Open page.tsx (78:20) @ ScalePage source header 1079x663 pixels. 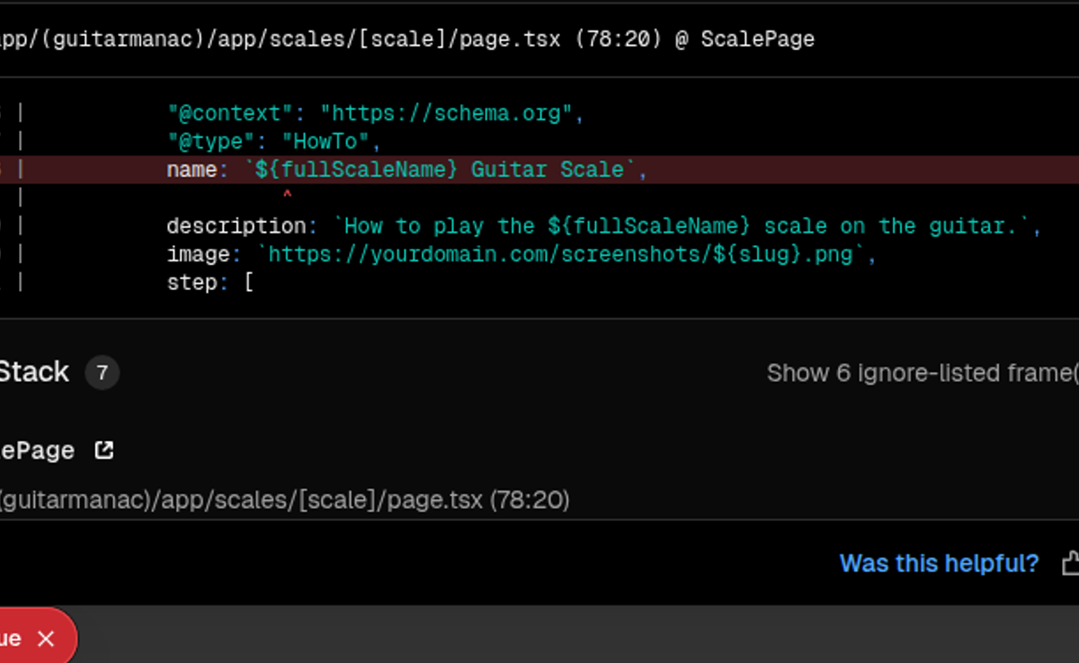click(406, 40)
